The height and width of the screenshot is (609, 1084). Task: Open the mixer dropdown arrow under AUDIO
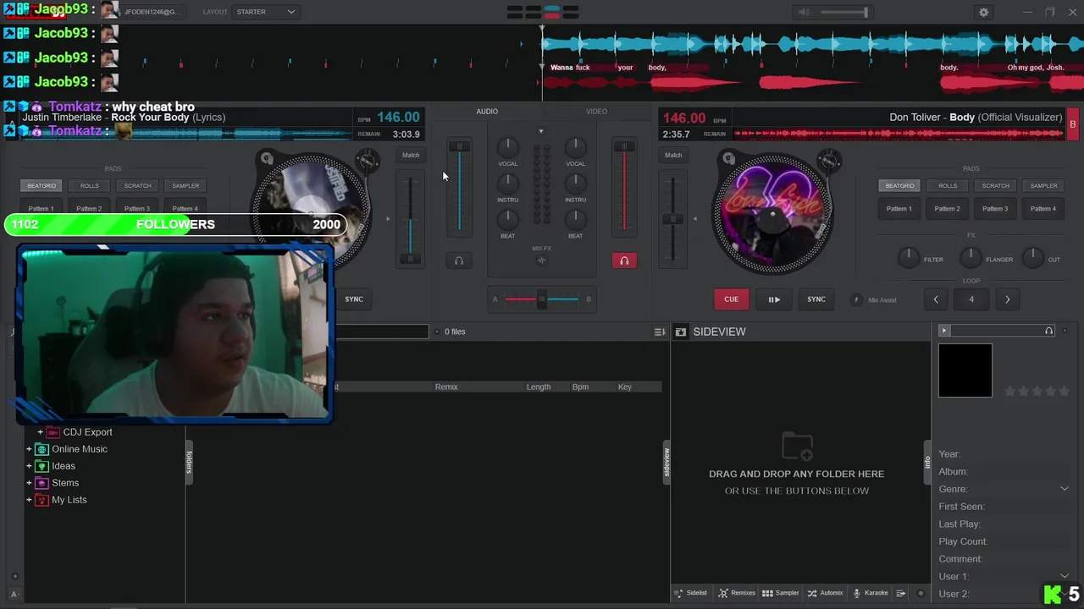pyautogui.click(x=541, y=131)
